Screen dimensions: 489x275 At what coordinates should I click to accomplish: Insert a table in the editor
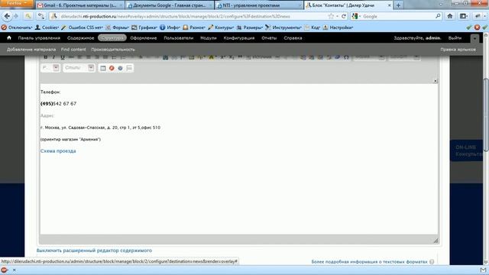point(103,68)
